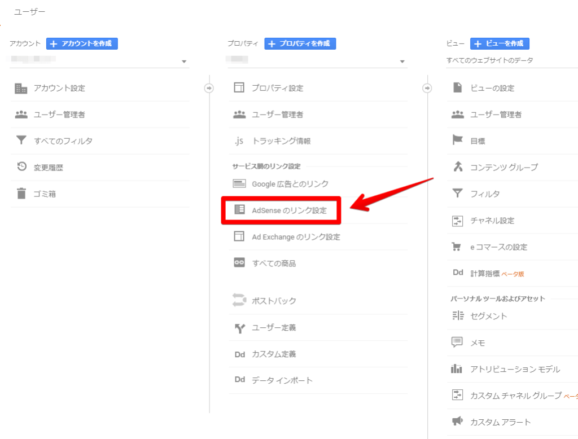Click the Account Settings building icon
This screenshot has width=578, height=439.
pyautogui.click(x=21, y=88)
